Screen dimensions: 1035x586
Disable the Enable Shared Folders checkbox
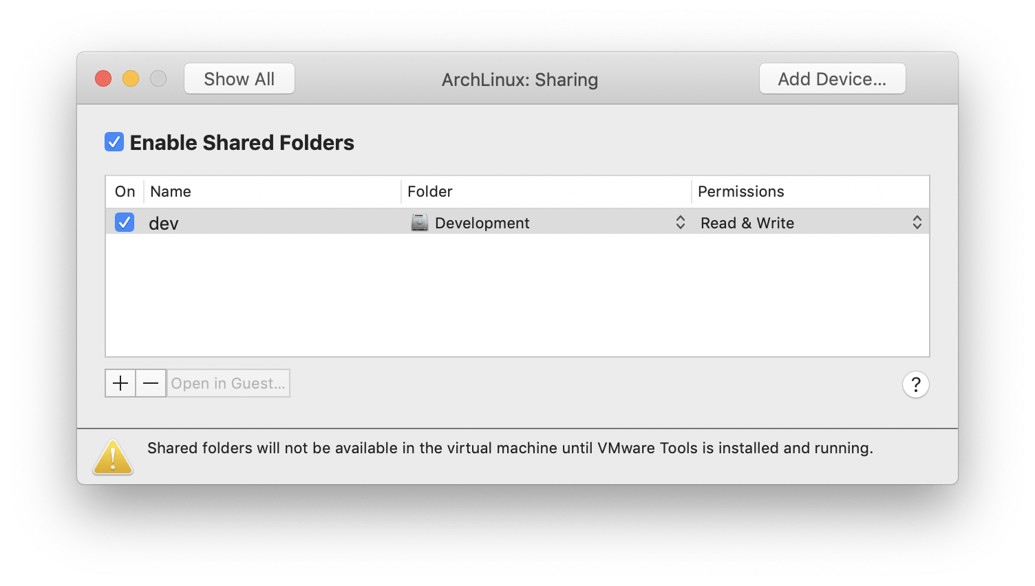click(x=114, y=142)
